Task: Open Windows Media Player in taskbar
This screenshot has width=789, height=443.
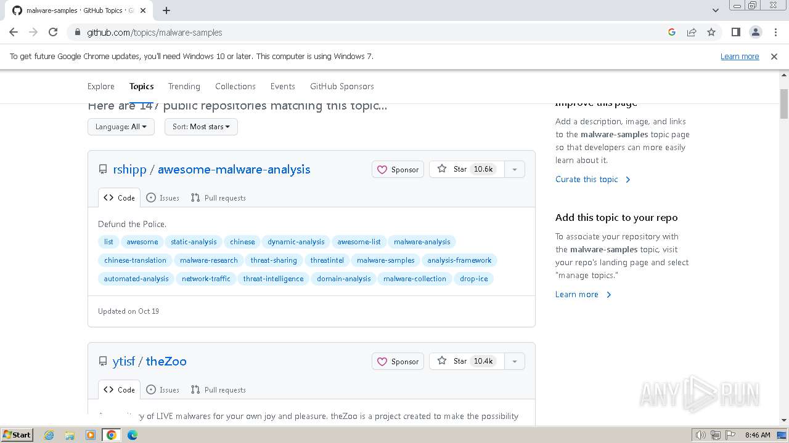Action: [x=91, y=435]
